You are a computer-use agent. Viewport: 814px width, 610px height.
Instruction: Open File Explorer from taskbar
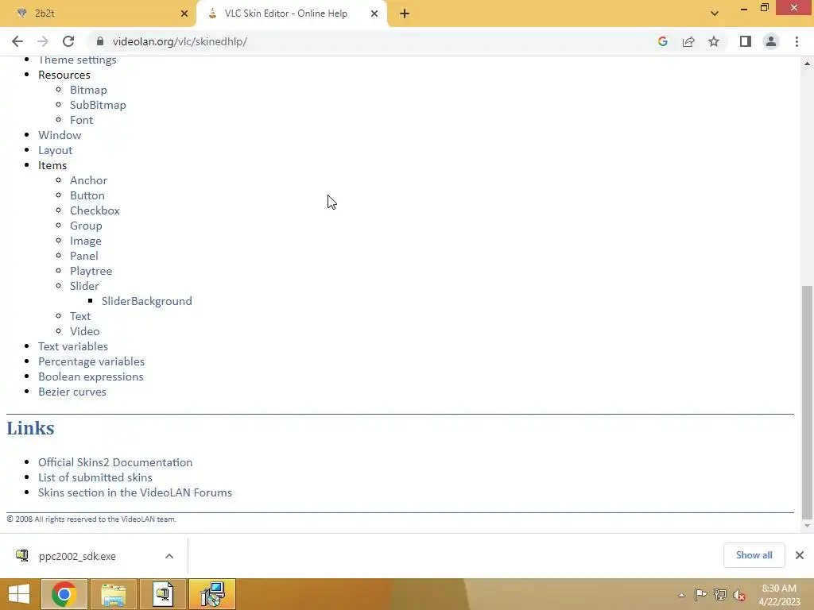point(113,594)
